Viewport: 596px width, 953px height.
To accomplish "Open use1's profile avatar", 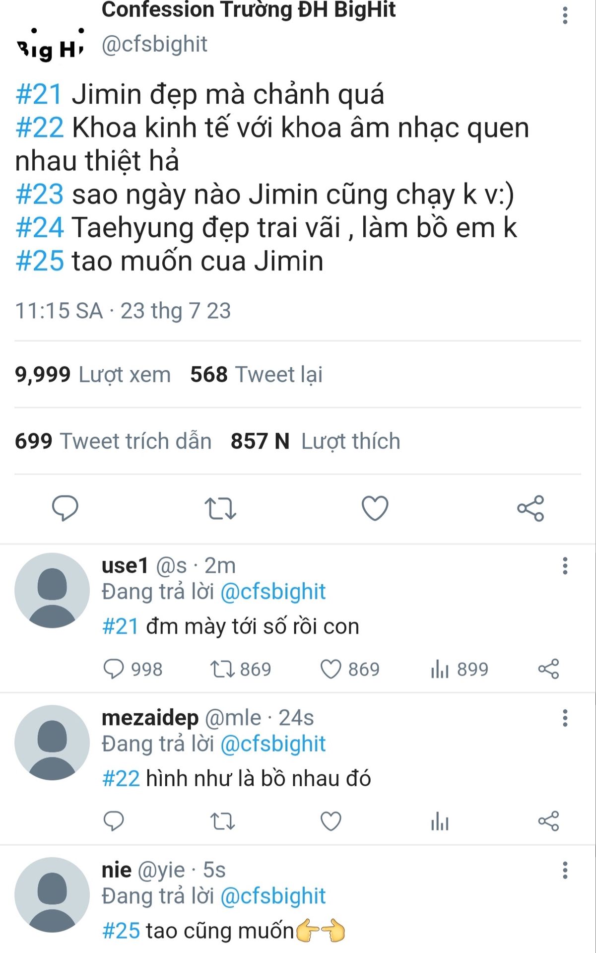I will coord(52,590).
